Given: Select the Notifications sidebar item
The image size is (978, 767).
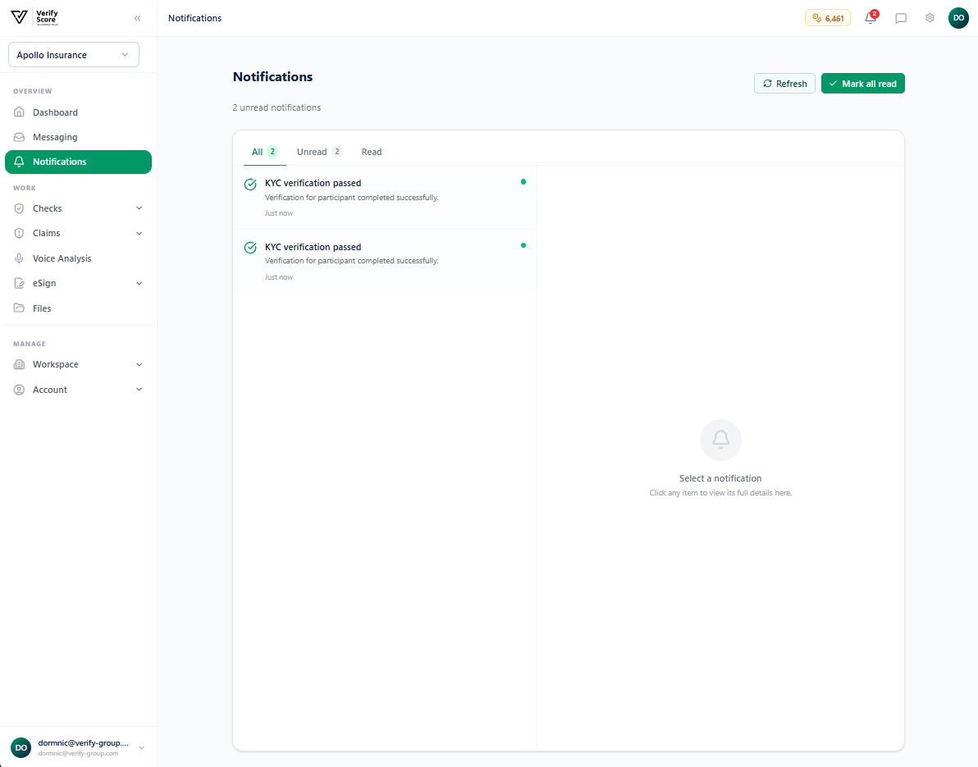Looking at the screenshot, I should point(78,162).
